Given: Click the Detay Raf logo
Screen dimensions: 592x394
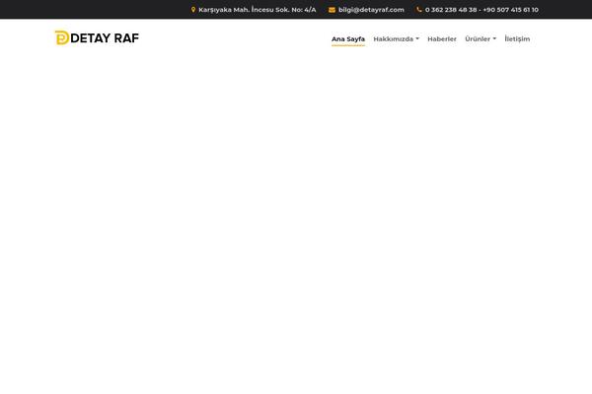Looking at the screenshot, I should 97,37.
